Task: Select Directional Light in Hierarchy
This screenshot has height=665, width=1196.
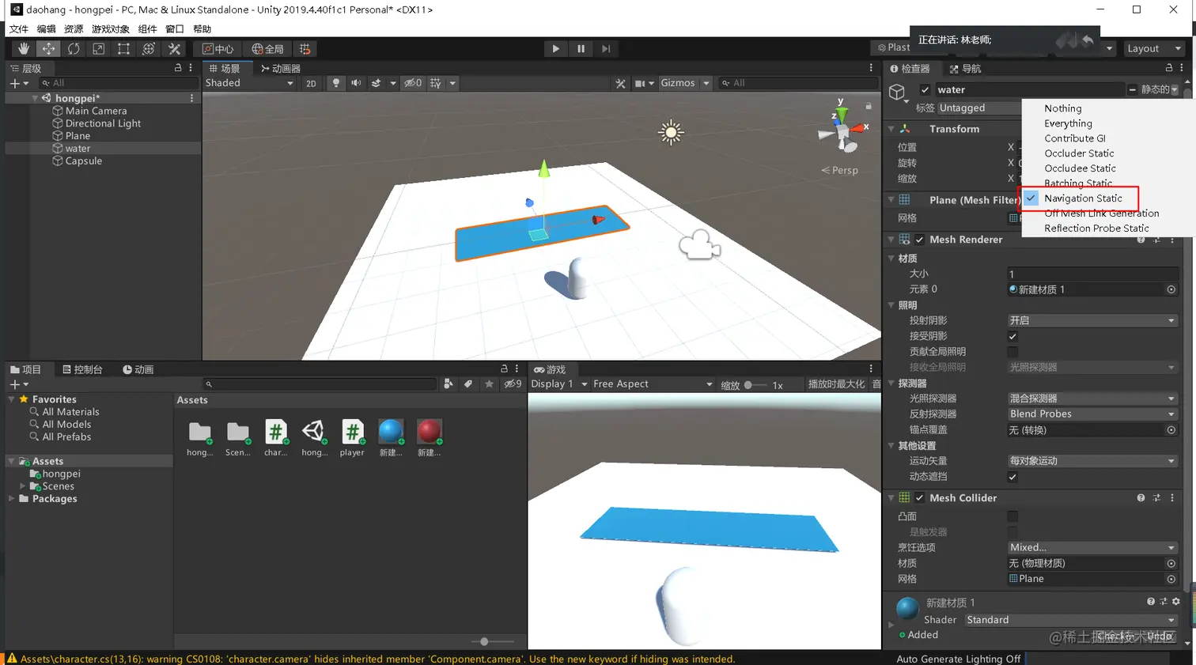Action: 103,124
